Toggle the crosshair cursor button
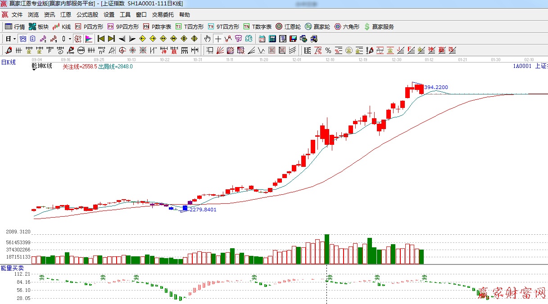This screenshot has height=304, width=548. click(x=218, y=39)
